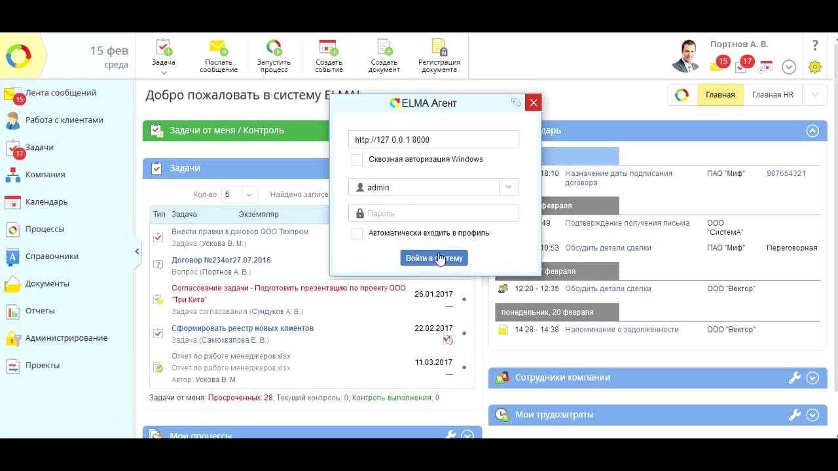Open event Напоминание о задолженности
Screen dimensions: 838x471
[x=622, y=330]
